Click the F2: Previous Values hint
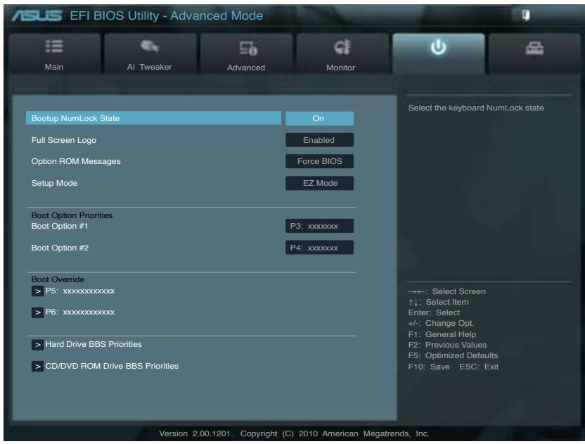The width and height of the screenshot is (585, 444). (447, 345)
